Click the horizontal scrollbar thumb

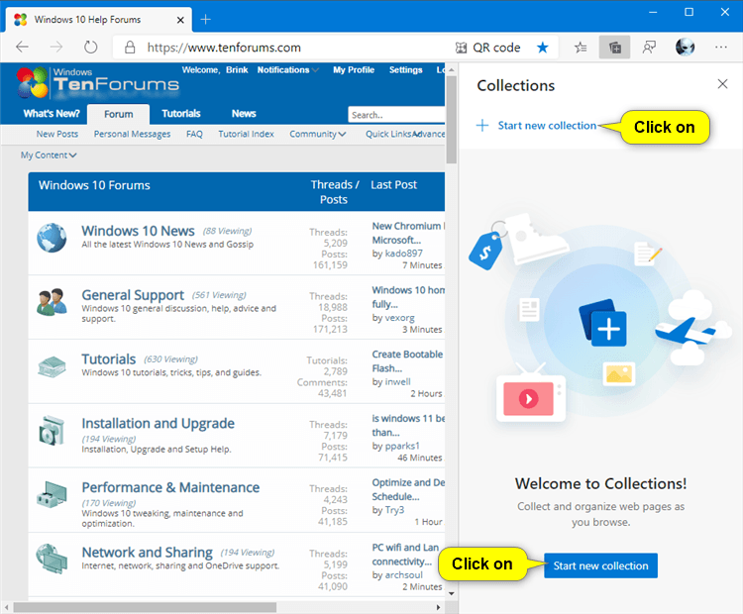pyautogui.click(x=145, y=607)
